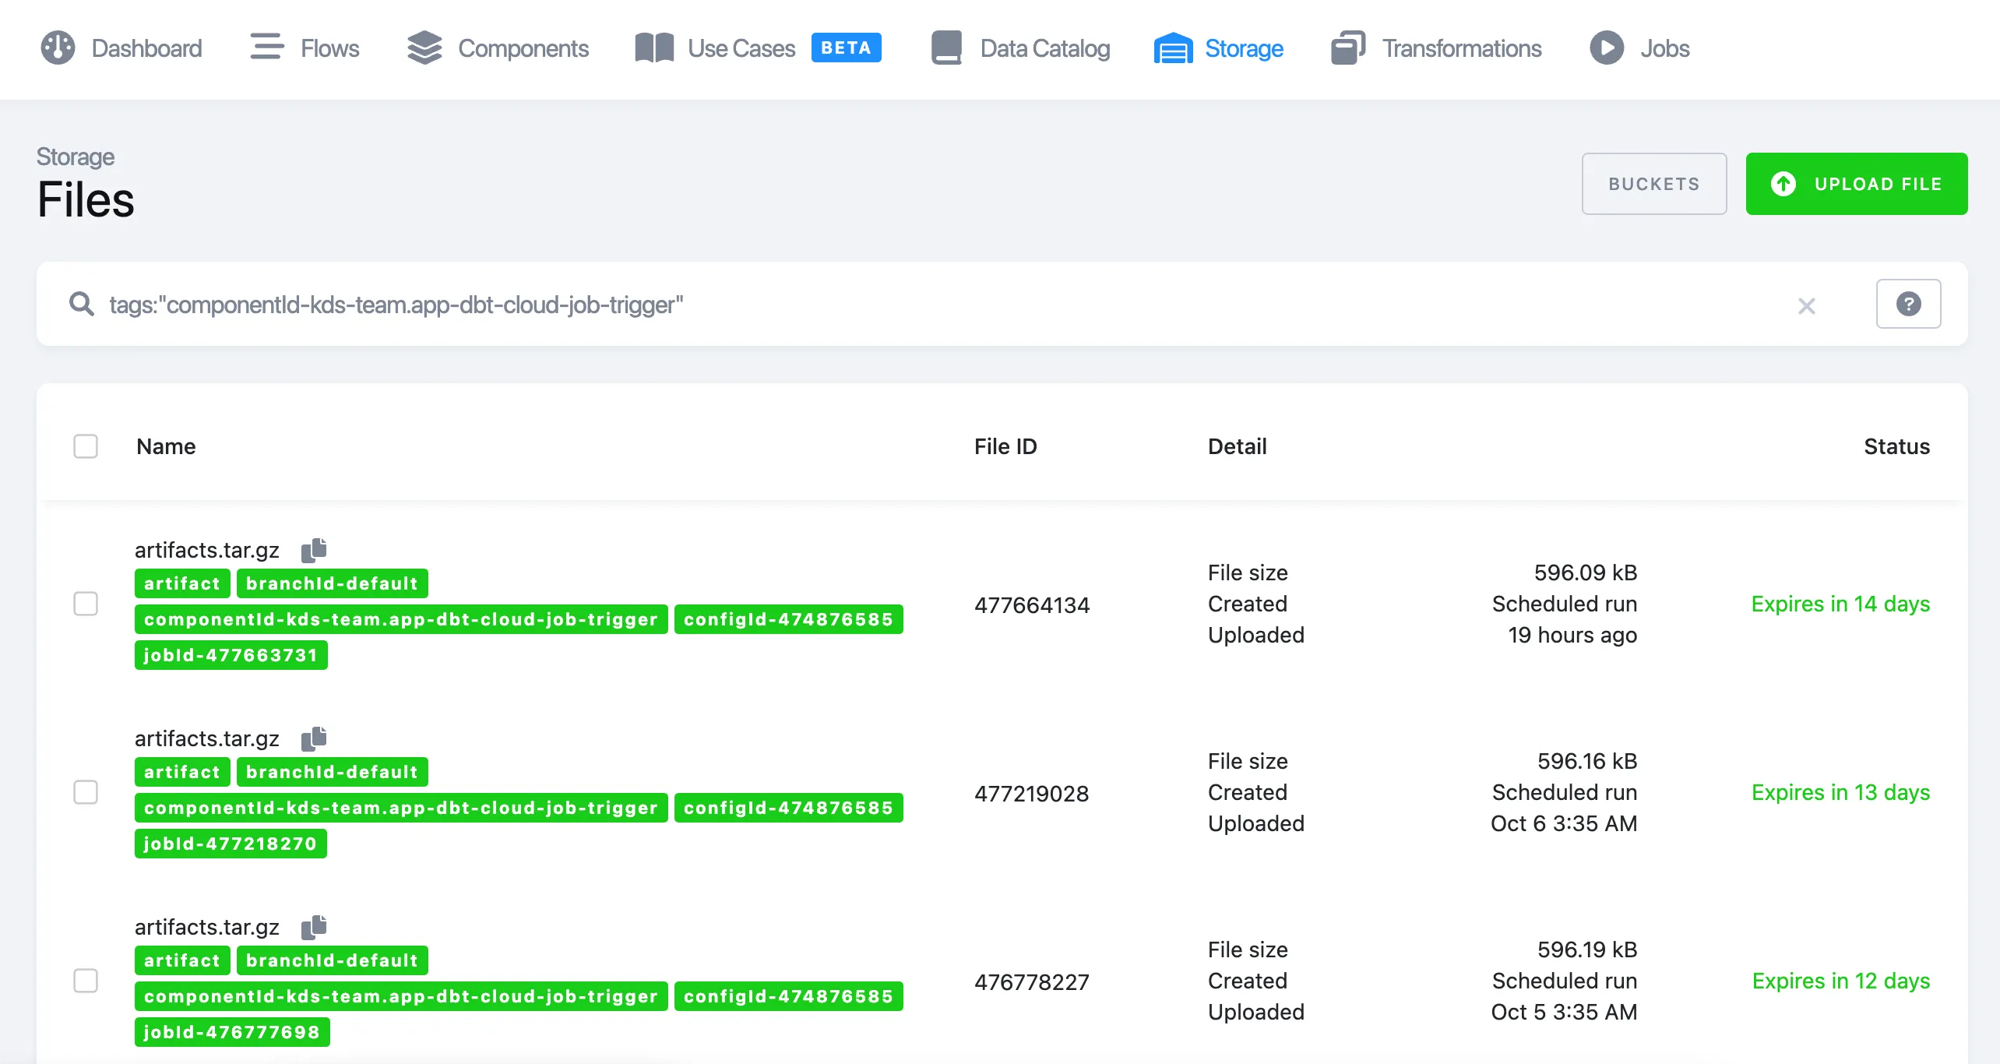Click the Data Catalog book icon
The image size is (2000, 1064).
pos(946,48)
